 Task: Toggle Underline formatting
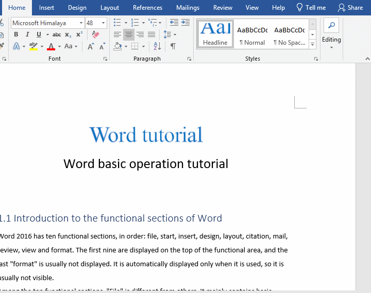39,34
